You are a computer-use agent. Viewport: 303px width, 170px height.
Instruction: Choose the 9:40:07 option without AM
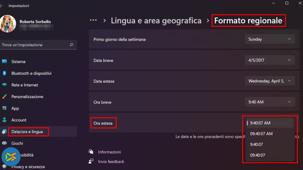coord(256,144)
